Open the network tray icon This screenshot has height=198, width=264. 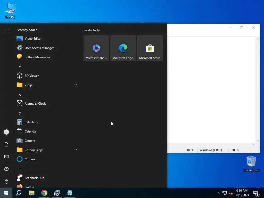(x=225, y=193)
